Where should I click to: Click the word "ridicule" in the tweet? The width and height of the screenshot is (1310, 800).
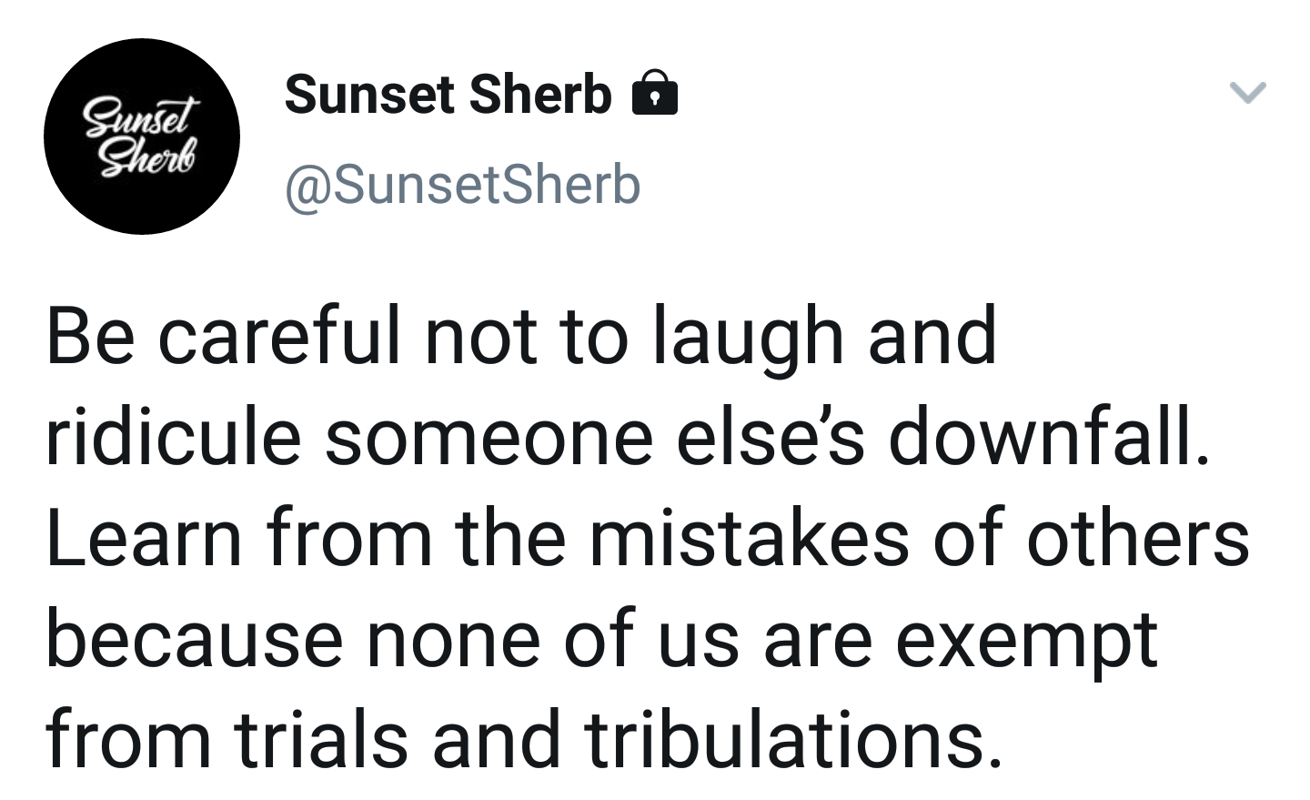pos(174,437)
